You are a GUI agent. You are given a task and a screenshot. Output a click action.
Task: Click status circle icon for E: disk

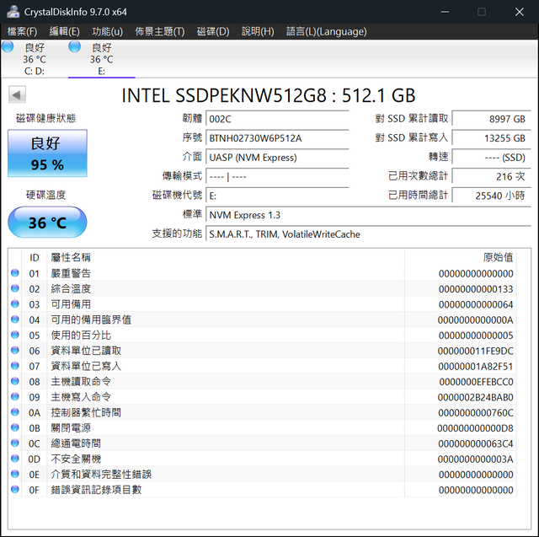point(75,46)
